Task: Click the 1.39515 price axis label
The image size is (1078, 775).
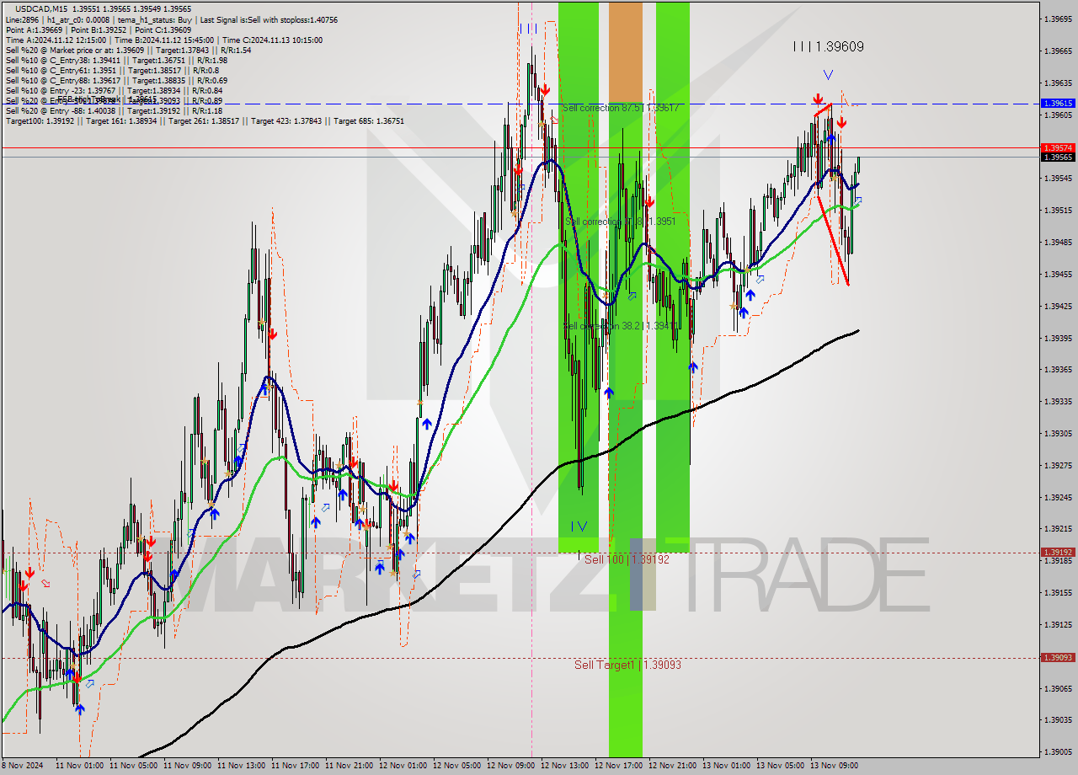Action: point(1058,210)
